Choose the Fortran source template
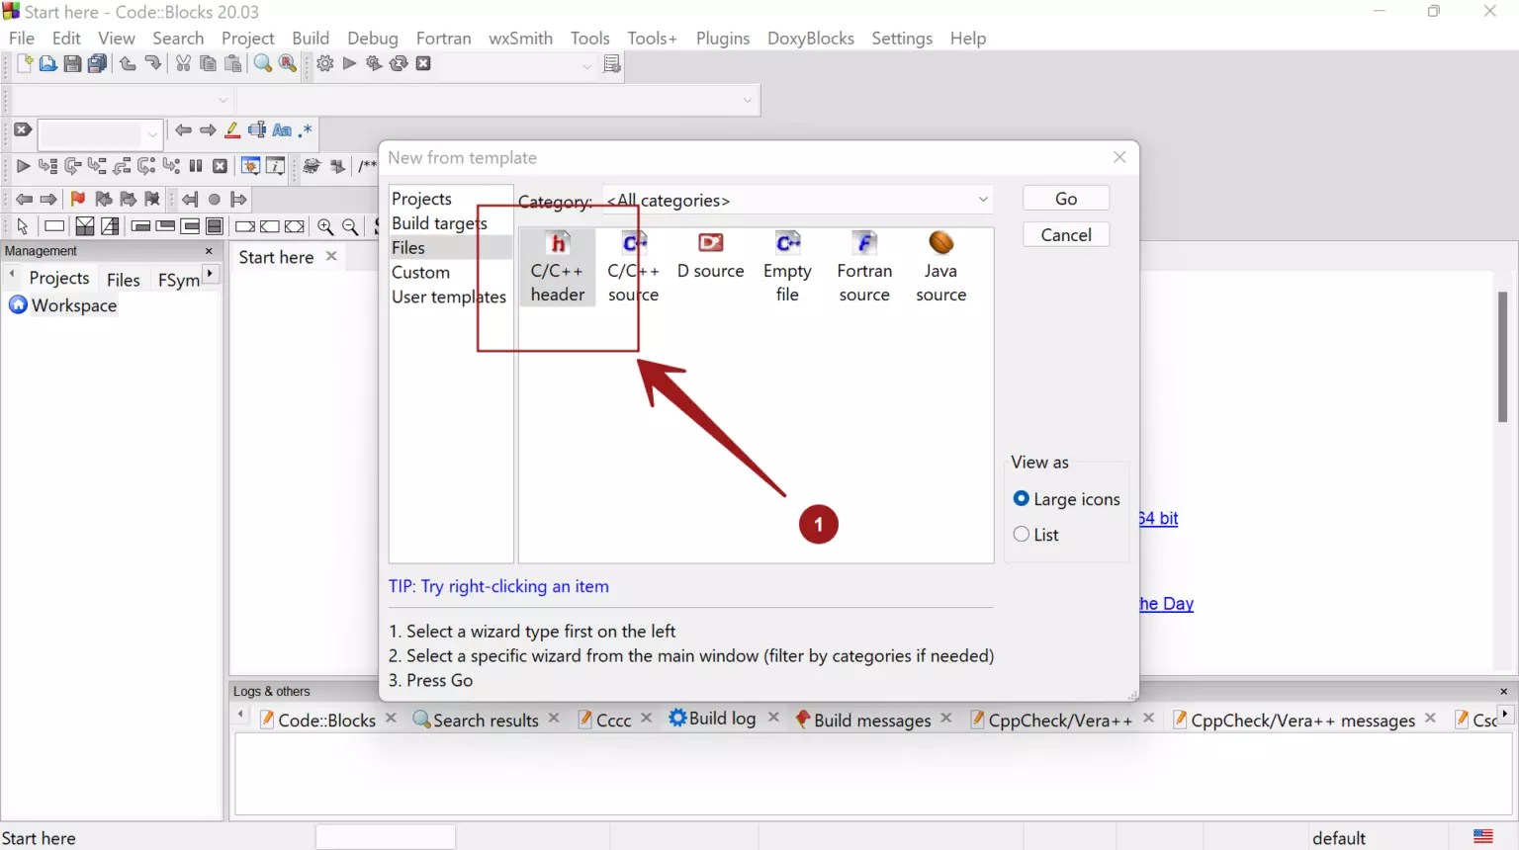Viewport: 1519px width, 850px height. 864,268
